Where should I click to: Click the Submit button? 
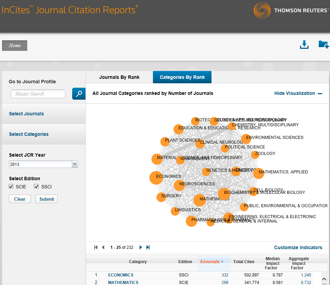[47, 199]
